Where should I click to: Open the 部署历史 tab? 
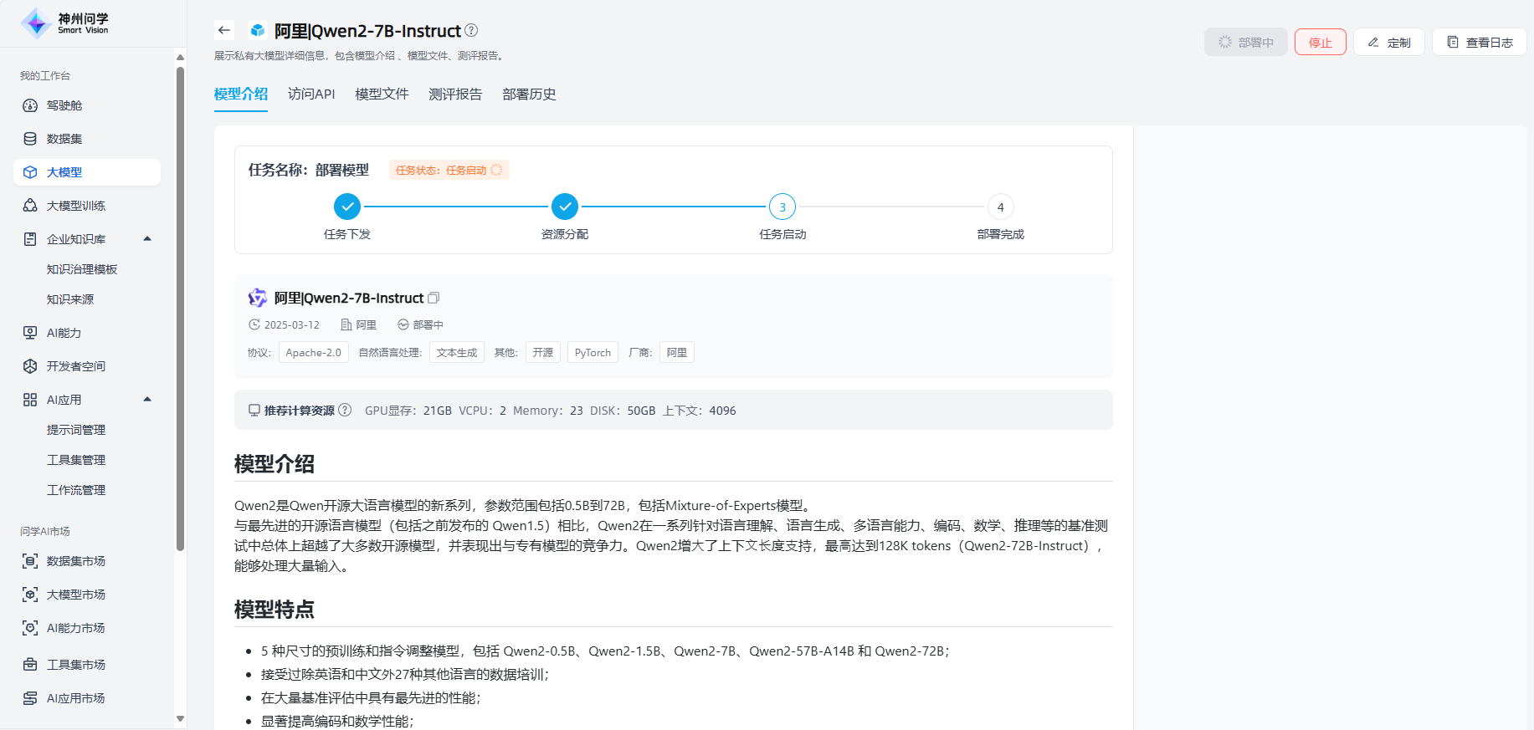(529, 94)
